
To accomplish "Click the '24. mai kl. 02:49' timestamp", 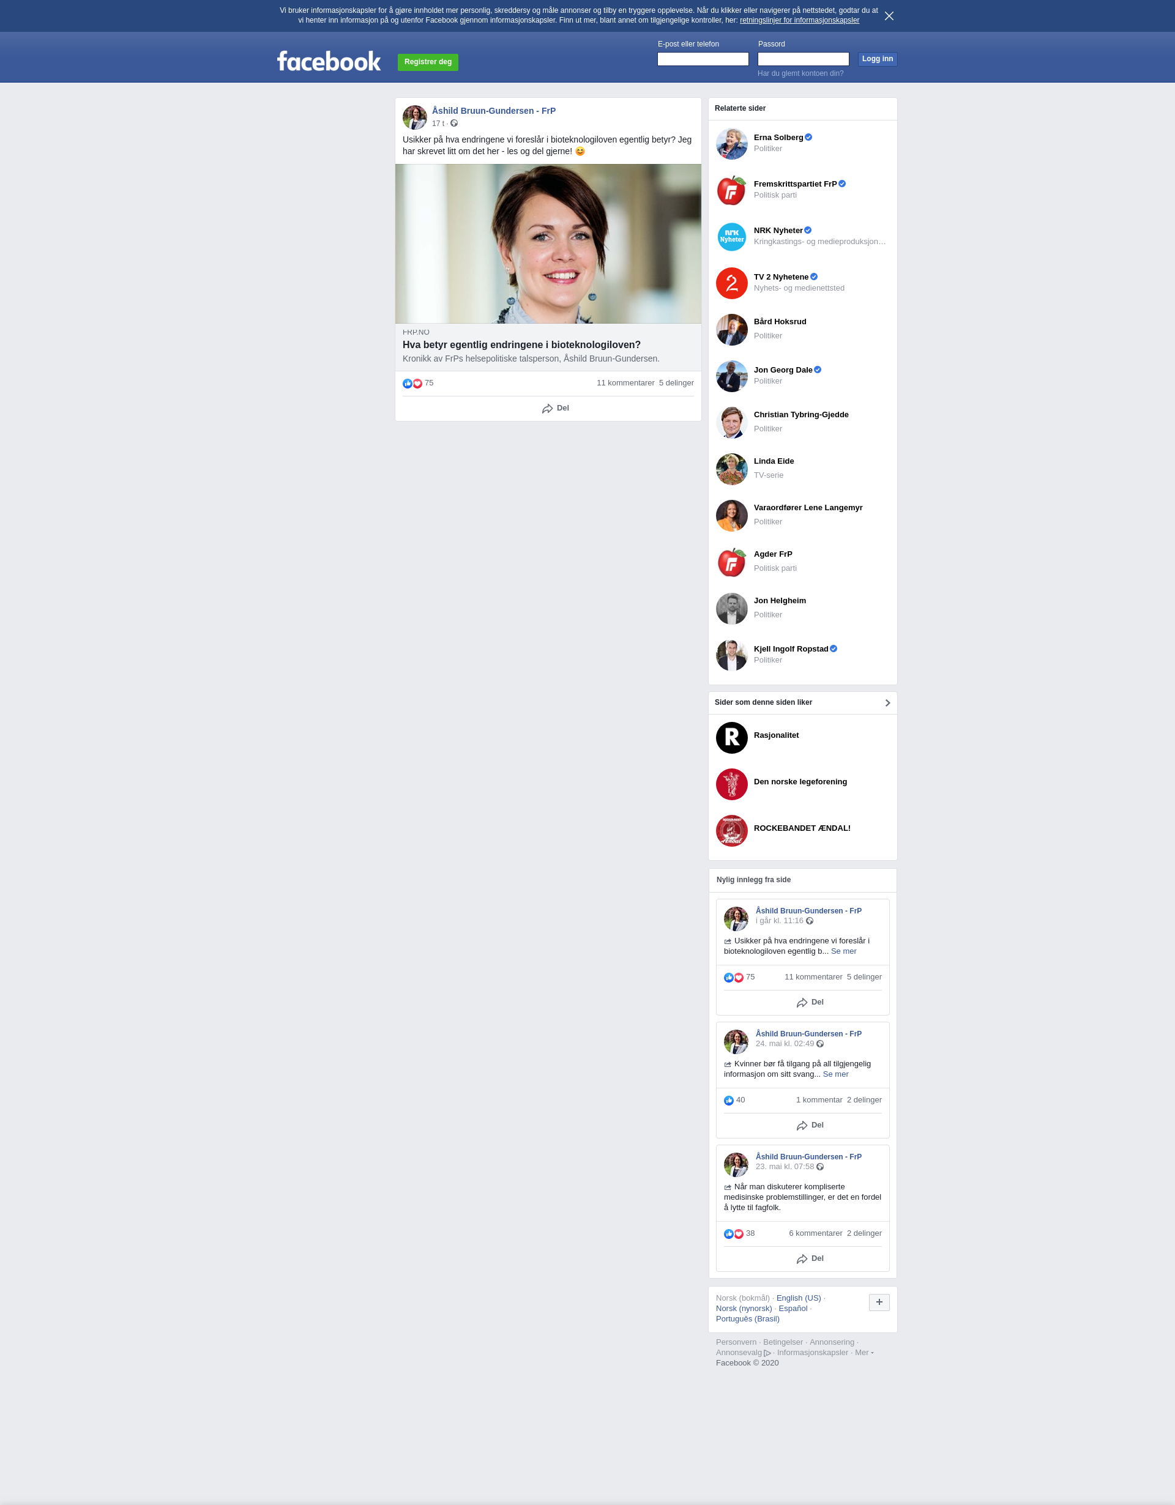I will [785, 1043].
